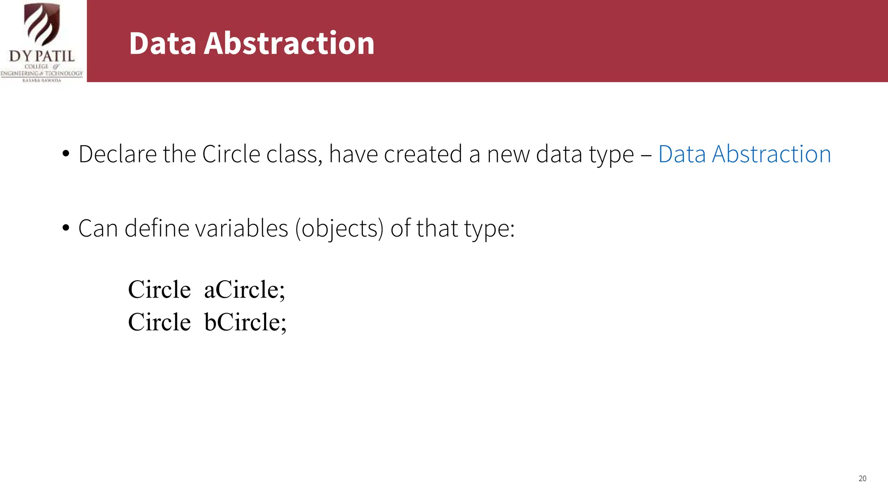Click 'Engineering & Technology' text in the logo
Screen dimensions: 888x499
[42, 74]
